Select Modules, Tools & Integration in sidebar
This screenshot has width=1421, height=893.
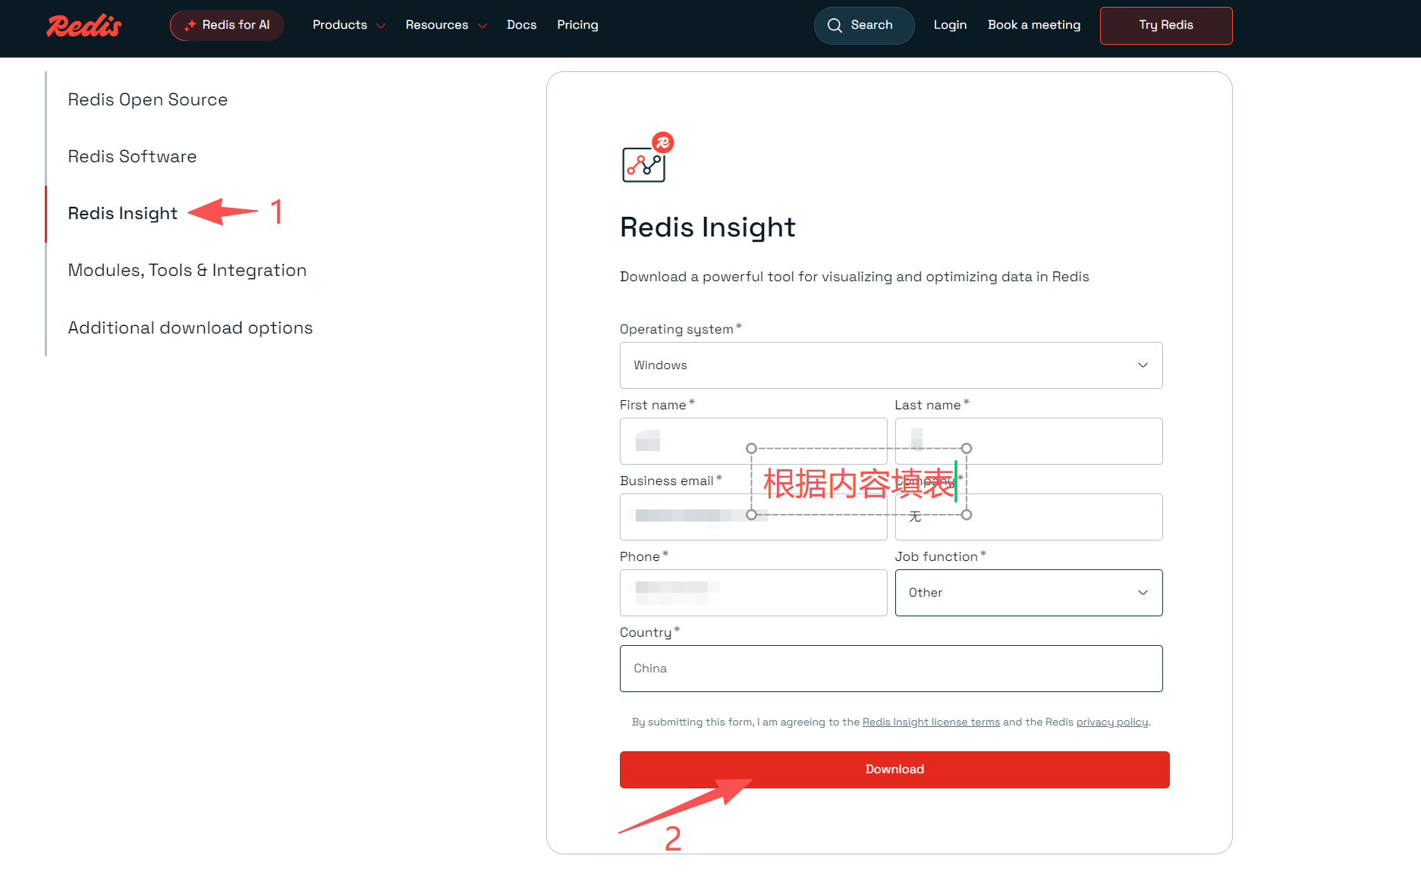point(187,270)
